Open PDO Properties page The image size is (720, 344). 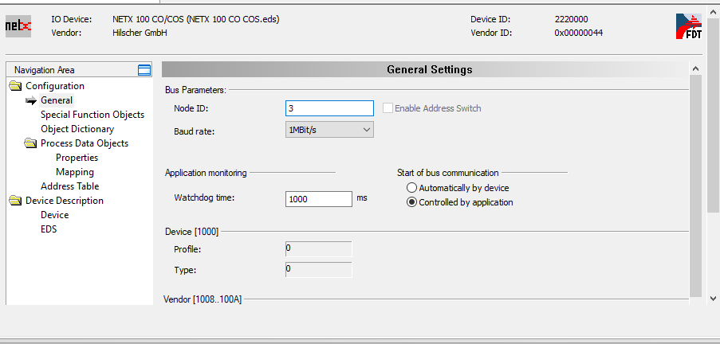pos(77,158)
